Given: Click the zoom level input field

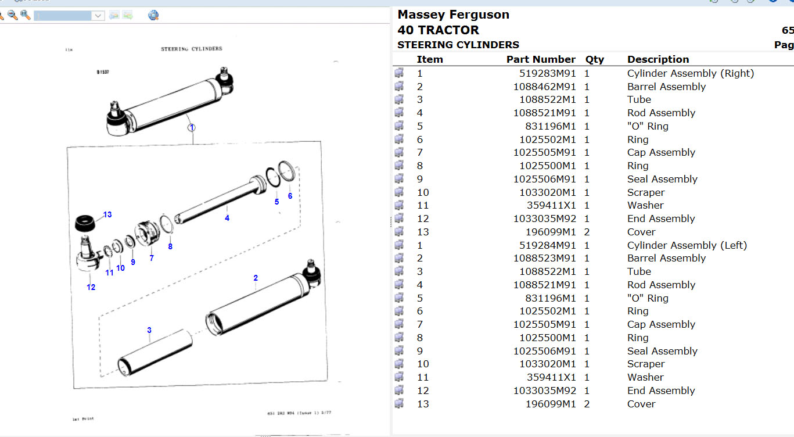Looking at the screenshot, I should (x=63, y=16).
